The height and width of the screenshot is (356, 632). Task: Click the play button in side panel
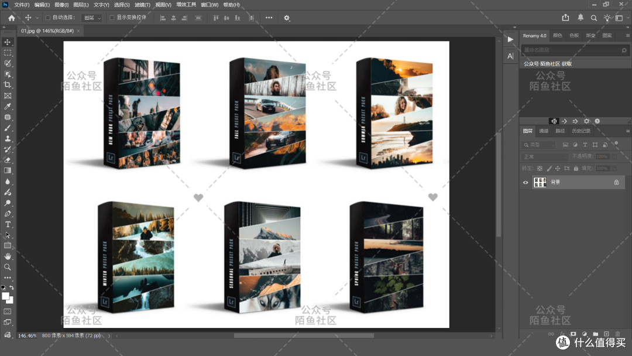(510, 39)
